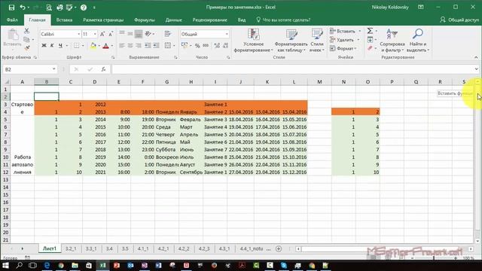This screenshot has width=482, height=271.
Task: Toggle bottom vertical alignment
Action: click(x=139, y=34)
